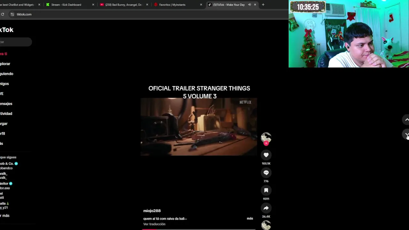Expand caption with más button

coord(250,218)
